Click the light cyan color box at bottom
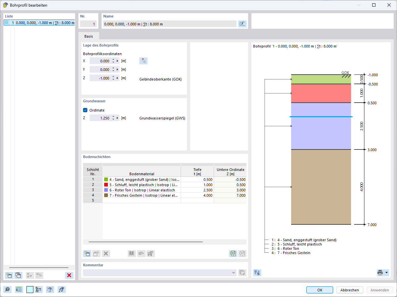The image size is (397, 297). coord(30,289)
